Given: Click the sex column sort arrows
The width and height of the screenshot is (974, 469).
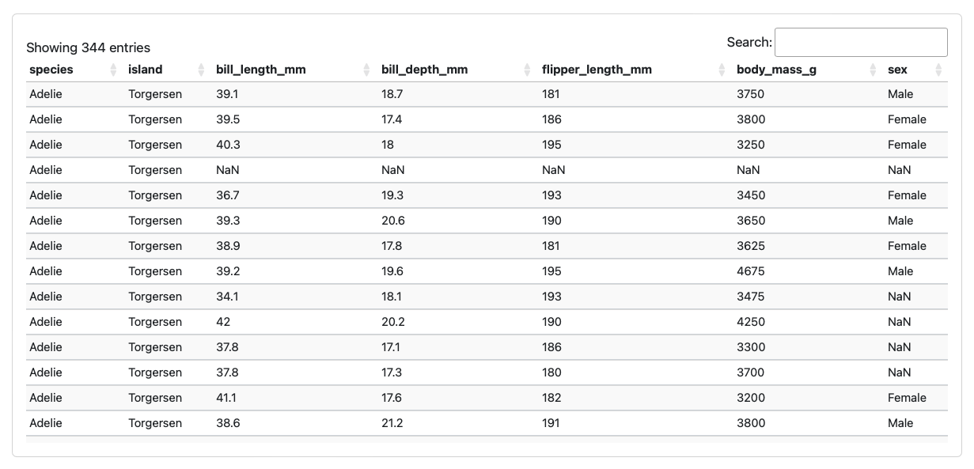Looking at the screenshot, I should (x=940, y=70).
